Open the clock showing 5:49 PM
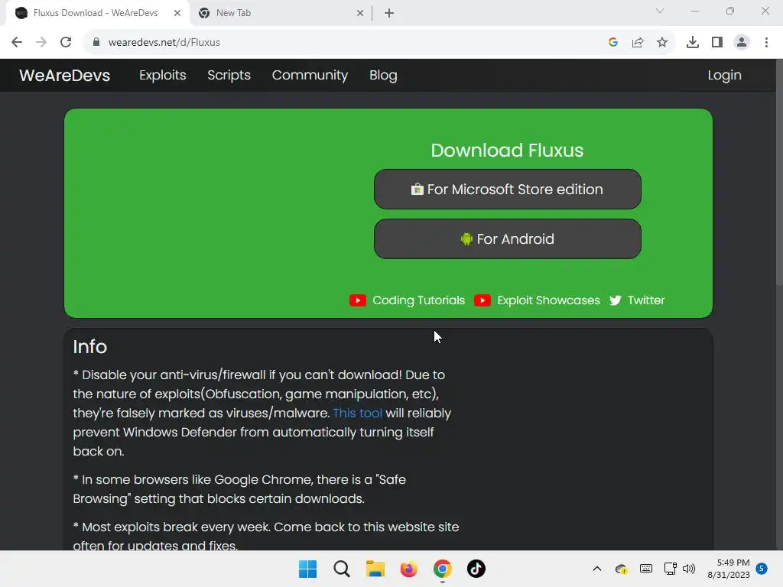783x587 pixels. click(x=729, y=569)
